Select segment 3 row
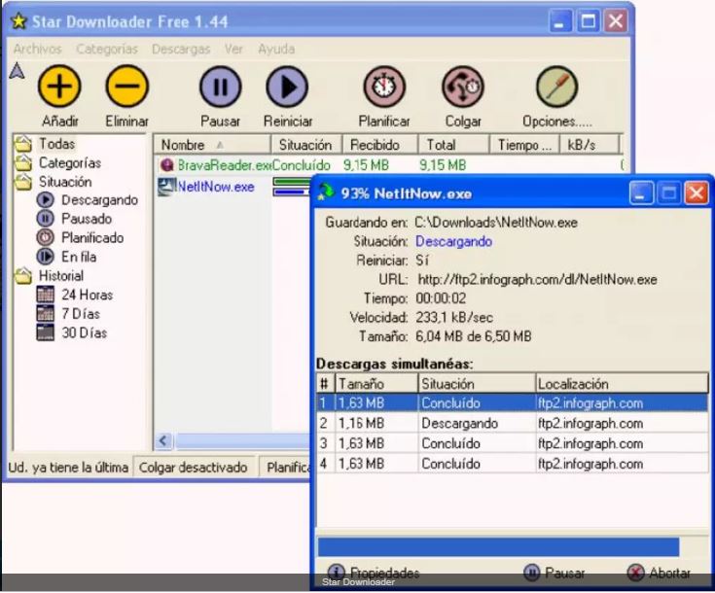The height and width of the screenshot is (593, 715). click(x=513, y=443)
